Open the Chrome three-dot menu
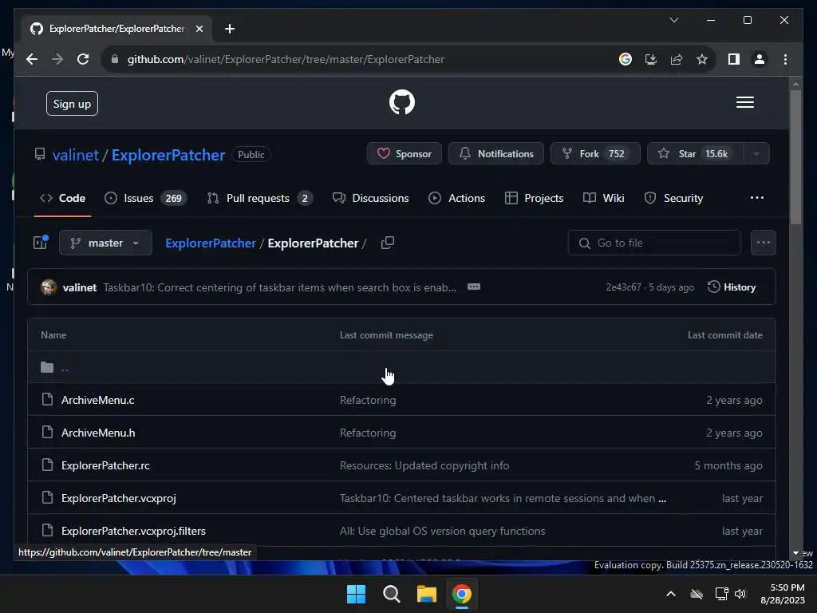 click(x=785, y=59)
